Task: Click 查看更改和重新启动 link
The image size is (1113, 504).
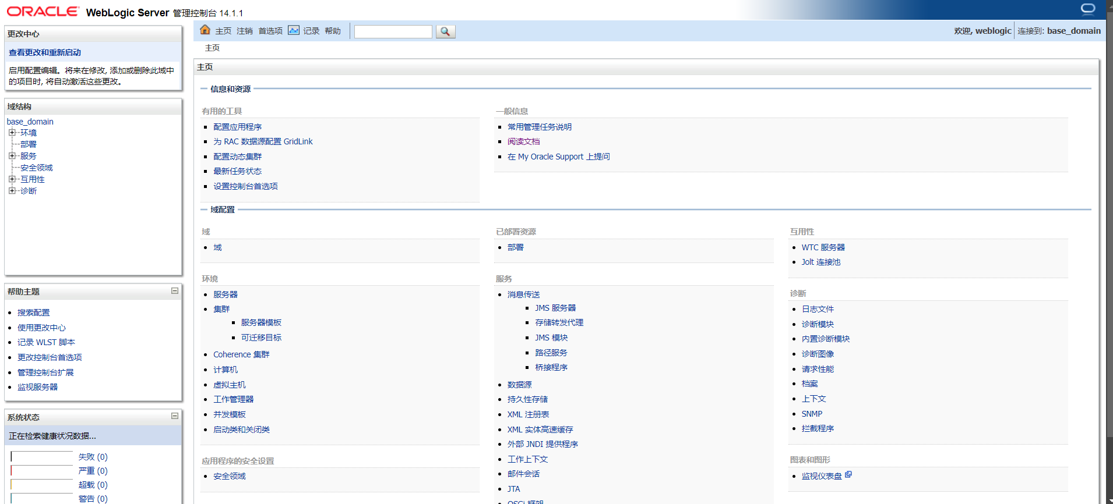Action: click(45, 52)
